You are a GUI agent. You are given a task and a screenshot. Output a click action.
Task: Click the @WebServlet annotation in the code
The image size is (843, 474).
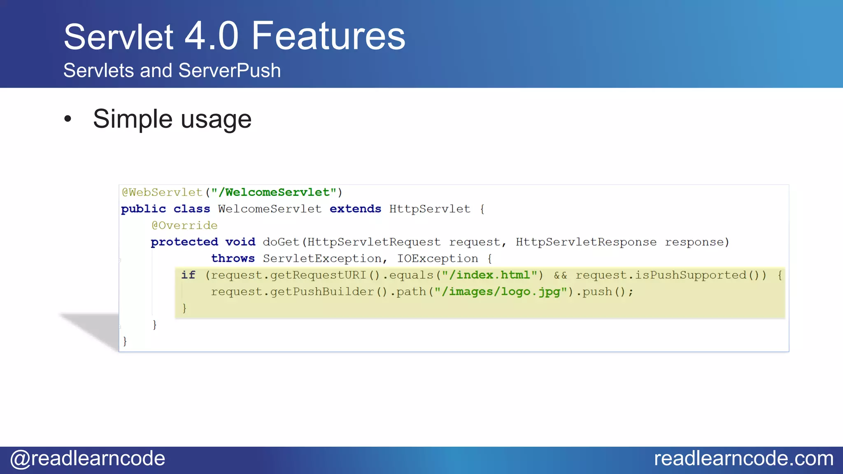(162, 193)
